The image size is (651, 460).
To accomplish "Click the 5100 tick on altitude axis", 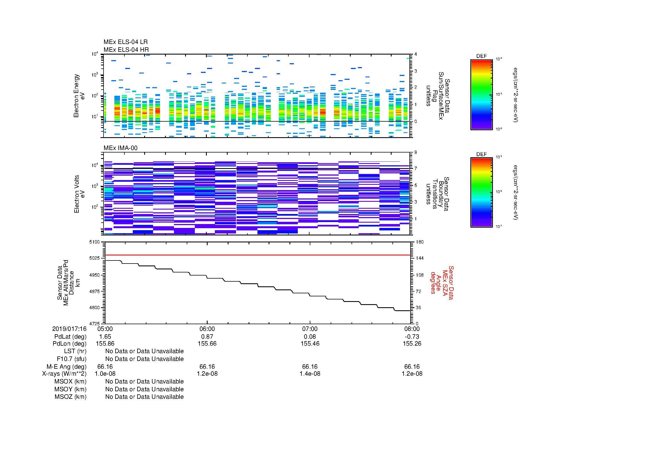I will click(x=95, y=242).
